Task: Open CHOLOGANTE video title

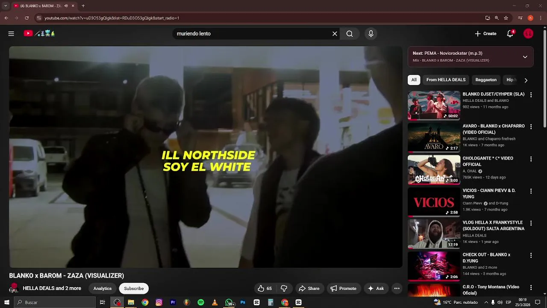Action: [488, 161]
